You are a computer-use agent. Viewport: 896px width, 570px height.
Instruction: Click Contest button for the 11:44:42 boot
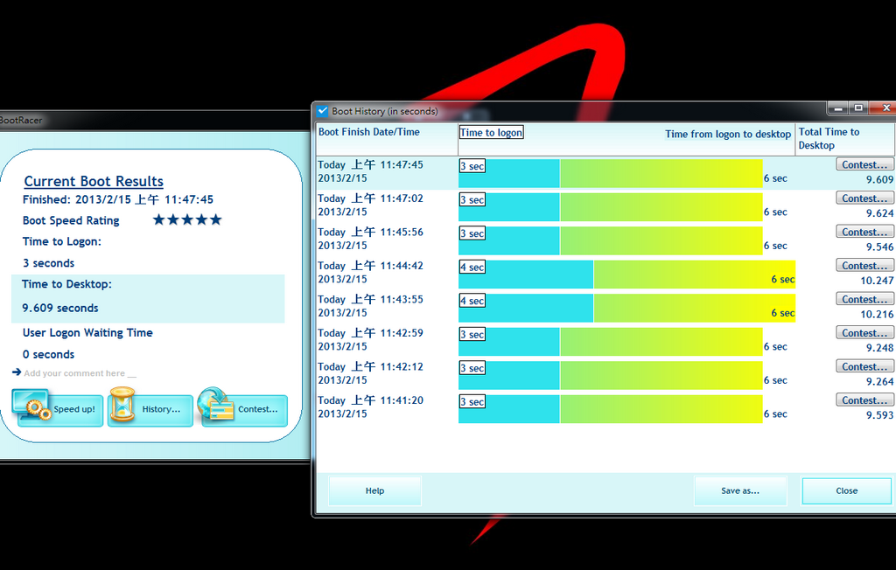point(864,266)
